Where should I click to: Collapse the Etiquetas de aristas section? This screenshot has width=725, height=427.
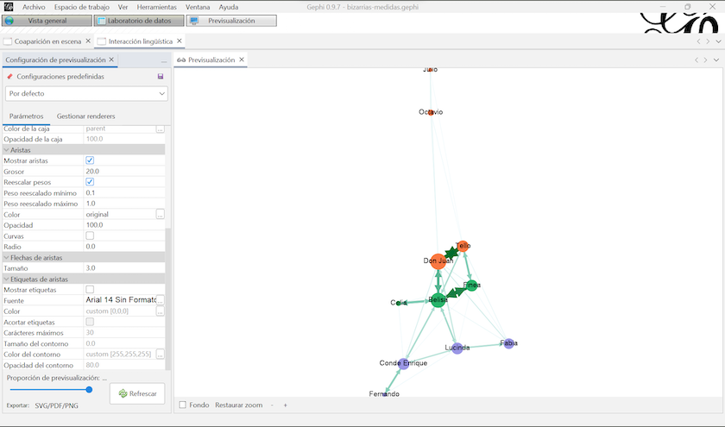pyautogui.click(x=6, y=279)
